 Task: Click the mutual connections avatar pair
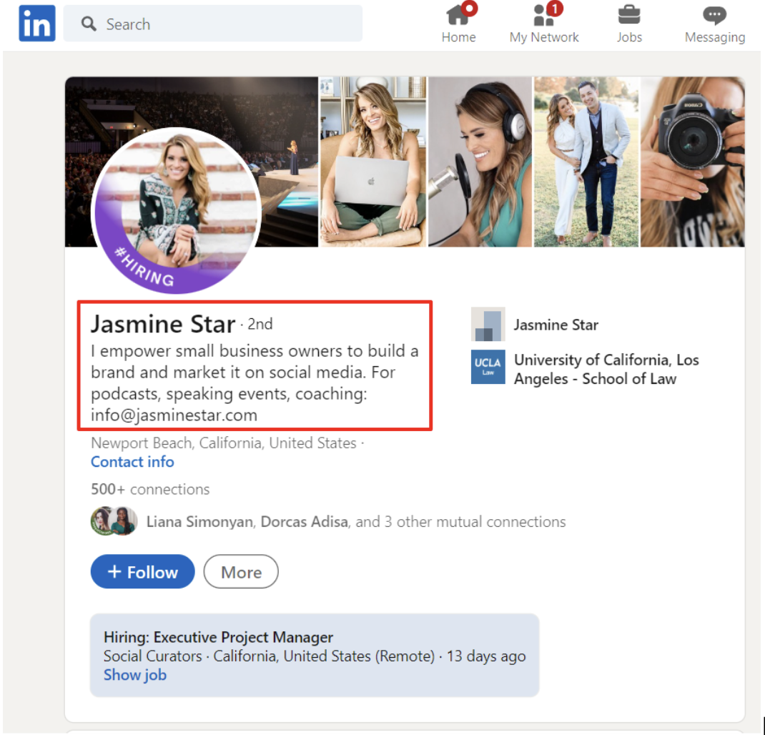(114, 521)
